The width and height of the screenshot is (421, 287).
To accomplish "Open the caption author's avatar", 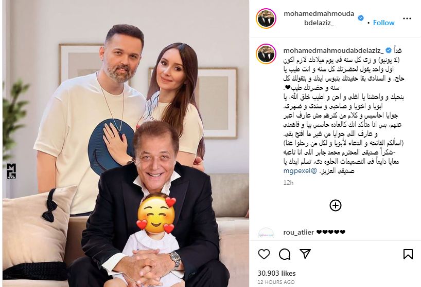I will [266, 54].
